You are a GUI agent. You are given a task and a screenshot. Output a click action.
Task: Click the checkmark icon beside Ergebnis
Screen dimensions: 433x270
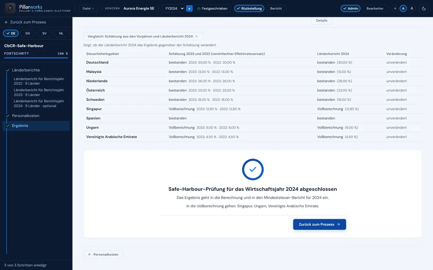tap(8, 126)
